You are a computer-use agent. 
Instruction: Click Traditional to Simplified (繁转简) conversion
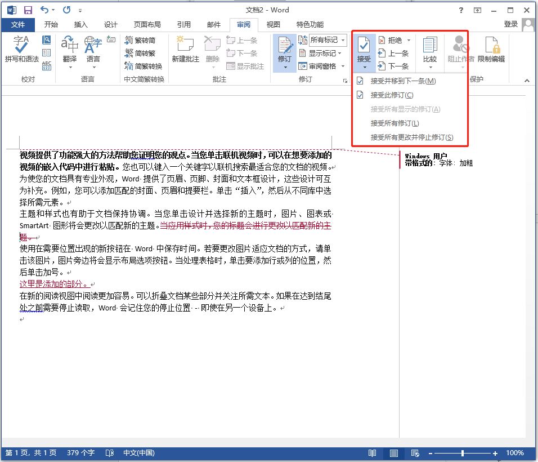(141, 40)
